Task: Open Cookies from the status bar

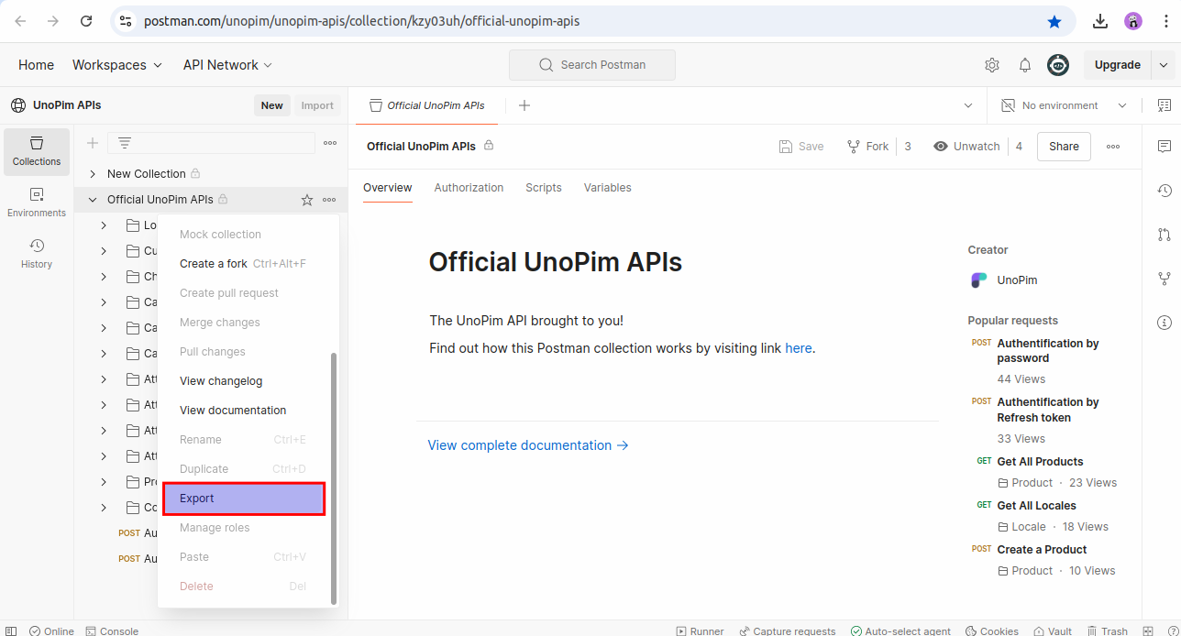Action: pyautogui.click(x=991, y=631)
